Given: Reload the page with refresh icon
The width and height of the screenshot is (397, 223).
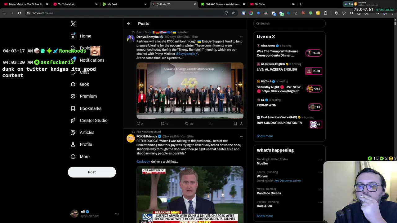Looking at the screenshot, I should [19, 13].
